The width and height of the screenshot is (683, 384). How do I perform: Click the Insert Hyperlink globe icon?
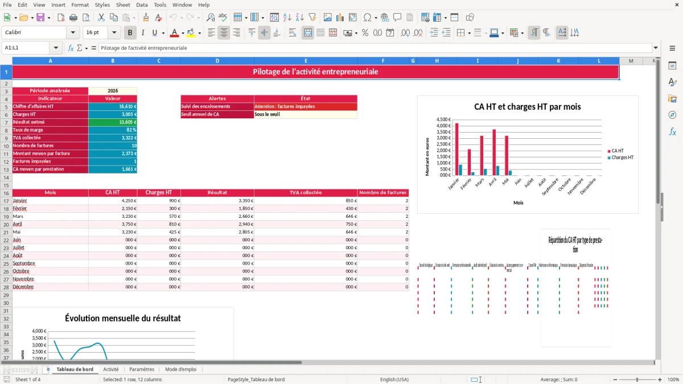click(x=385, y=18)
